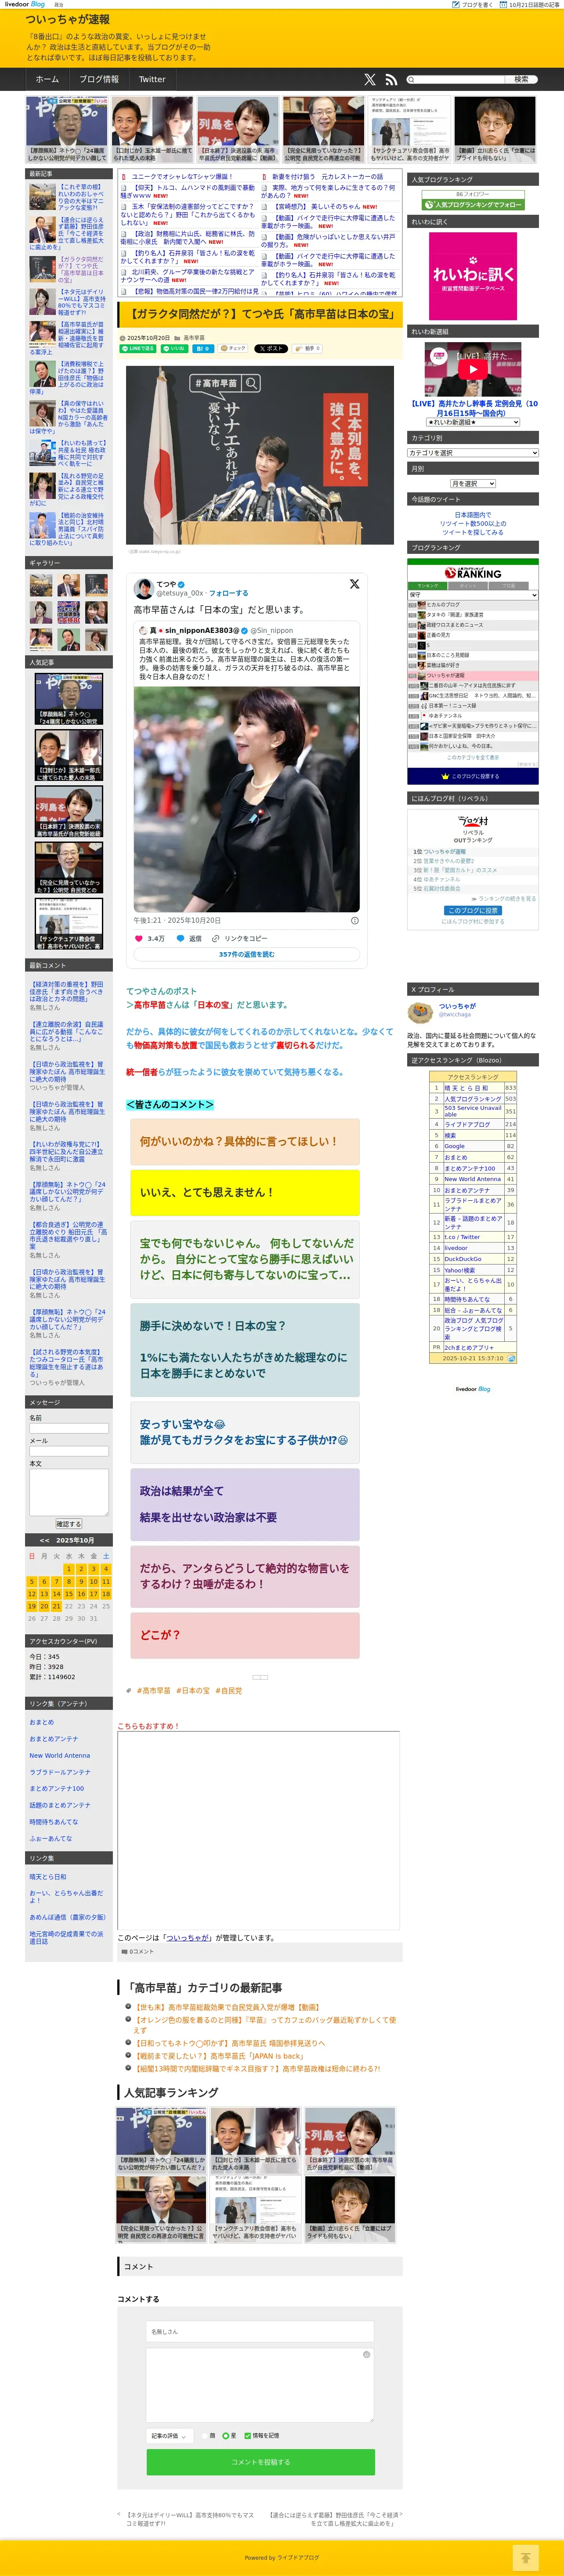Open the おまとめアンテナ link in リンク集
This screenshot has width=564, height=2576.
click(x=53, y=1739)
